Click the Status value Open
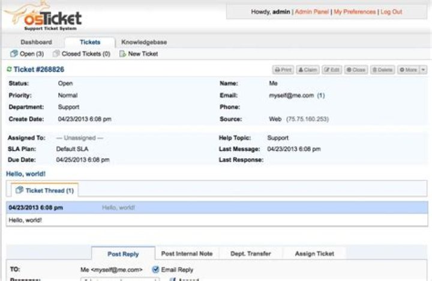The width and height of the screenshot is (432, 281). 65,83
